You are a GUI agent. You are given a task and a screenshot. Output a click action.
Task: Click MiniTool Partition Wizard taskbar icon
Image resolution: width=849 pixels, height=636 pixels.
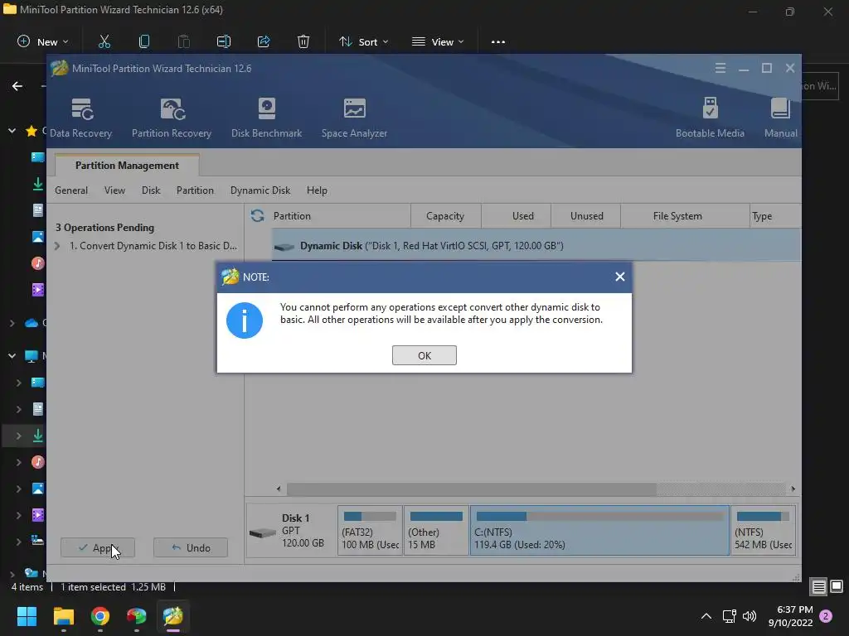pyautogui.click(x=172, y=616)
